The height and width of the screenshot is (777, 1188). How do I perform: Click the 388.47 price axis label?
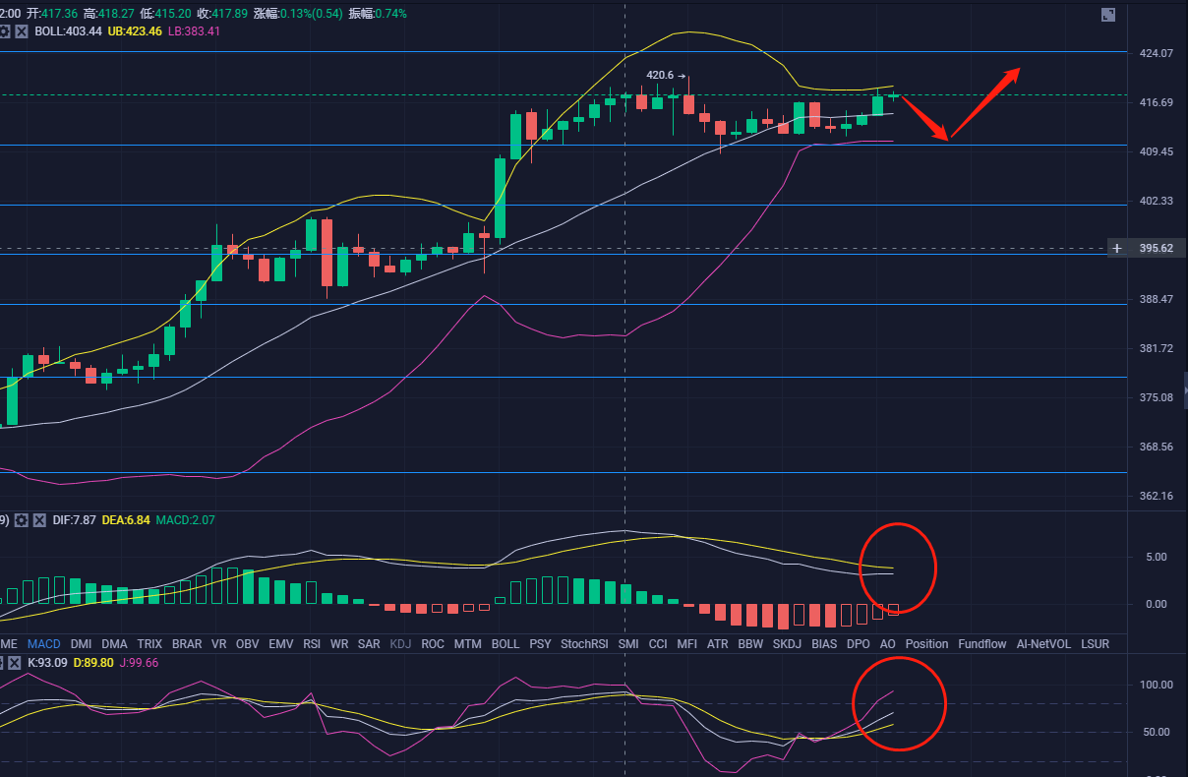pyautogui.click(x=1156, y=299)
